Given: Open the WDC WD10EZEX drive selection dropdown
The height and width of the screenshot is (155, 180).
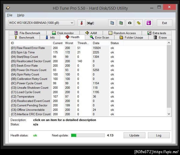Looking at the screenshot, I should 41,23.
